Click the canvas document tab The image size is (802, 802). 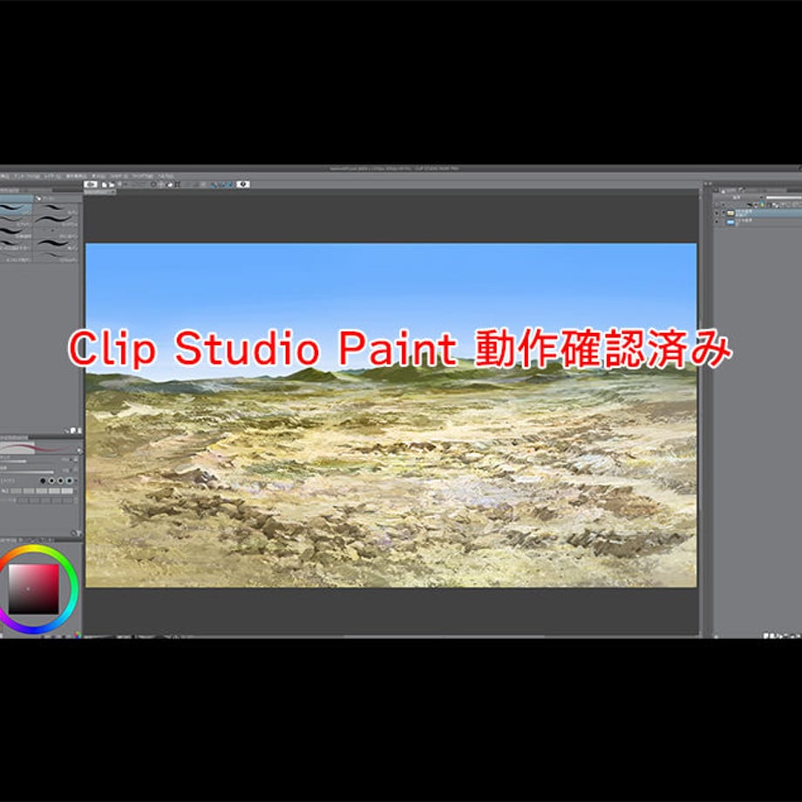click(x=99, y=192)
